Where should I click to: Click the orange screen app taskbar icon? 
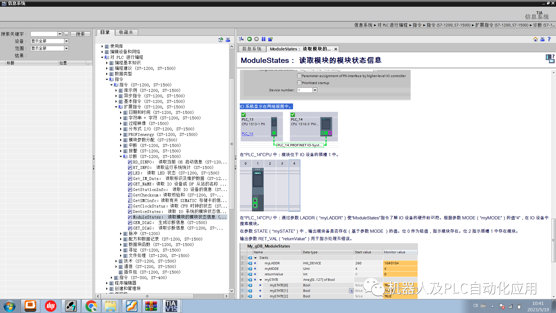(30, 306)
